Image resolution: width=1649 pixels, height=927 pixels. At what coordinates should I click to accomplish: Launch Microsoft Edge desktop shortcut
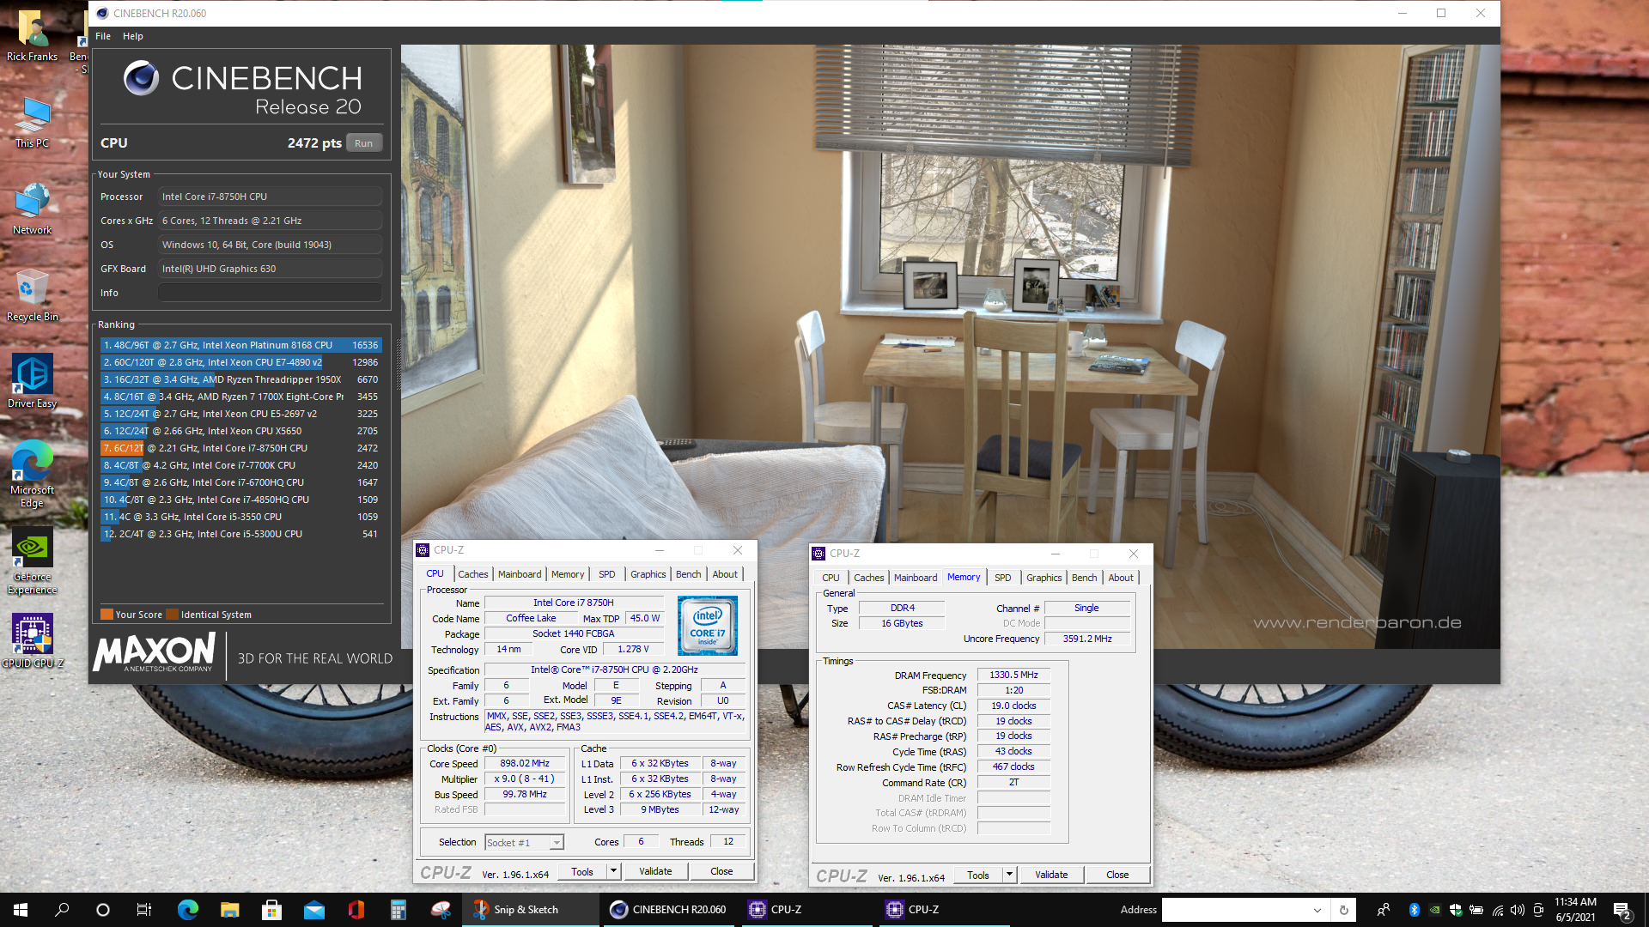(32, 475)
